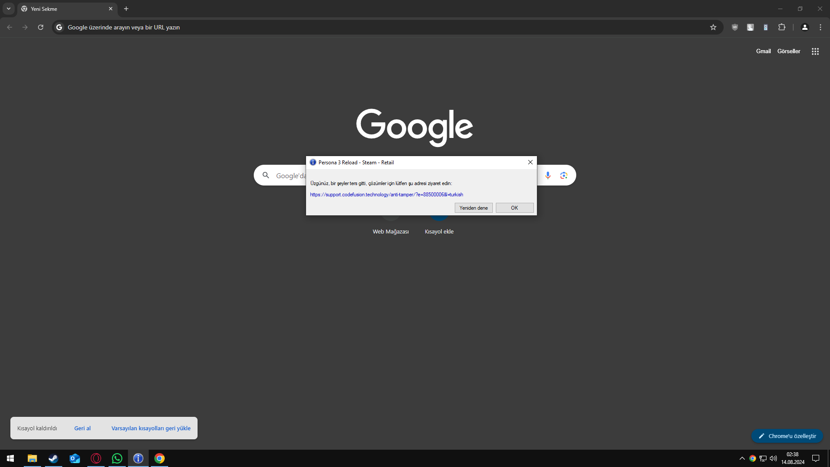
Task: Open a new tab with plus
Action: tap(126, 9)
